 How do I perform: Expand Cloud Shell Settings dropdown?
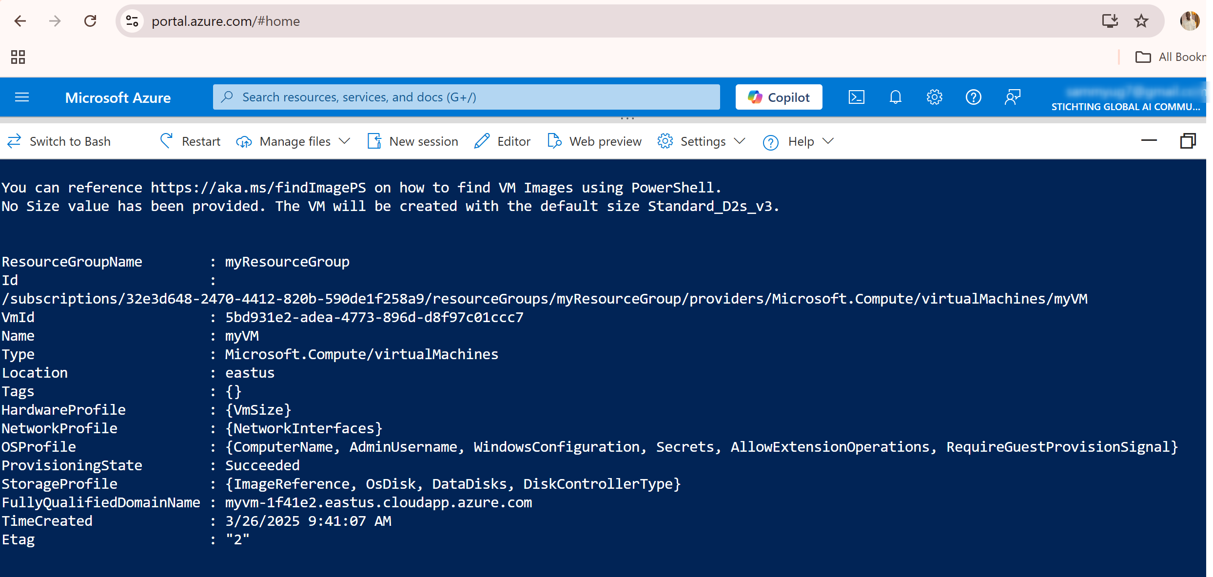click(702, 141)
